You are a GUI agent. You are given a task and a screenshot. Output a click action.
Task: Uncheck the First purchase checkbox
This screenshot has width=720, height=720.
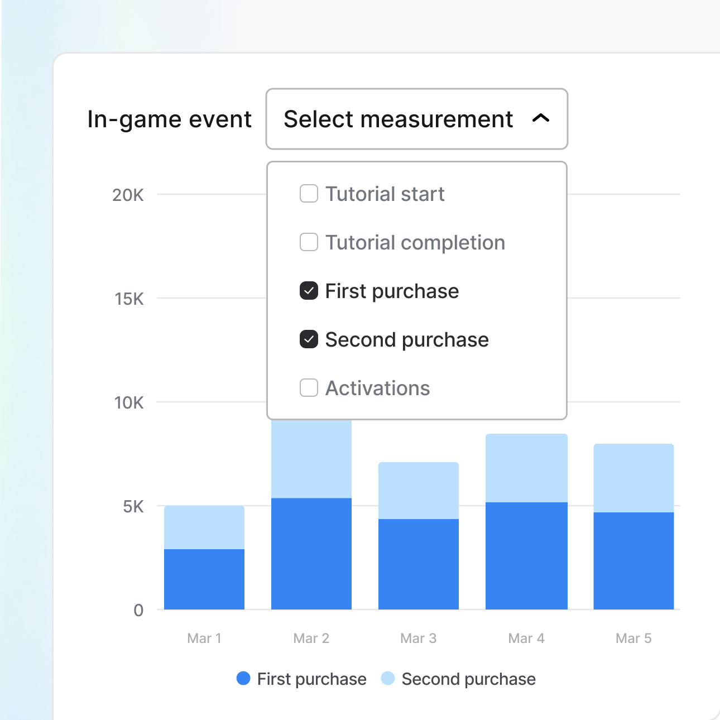coord(308,291)
